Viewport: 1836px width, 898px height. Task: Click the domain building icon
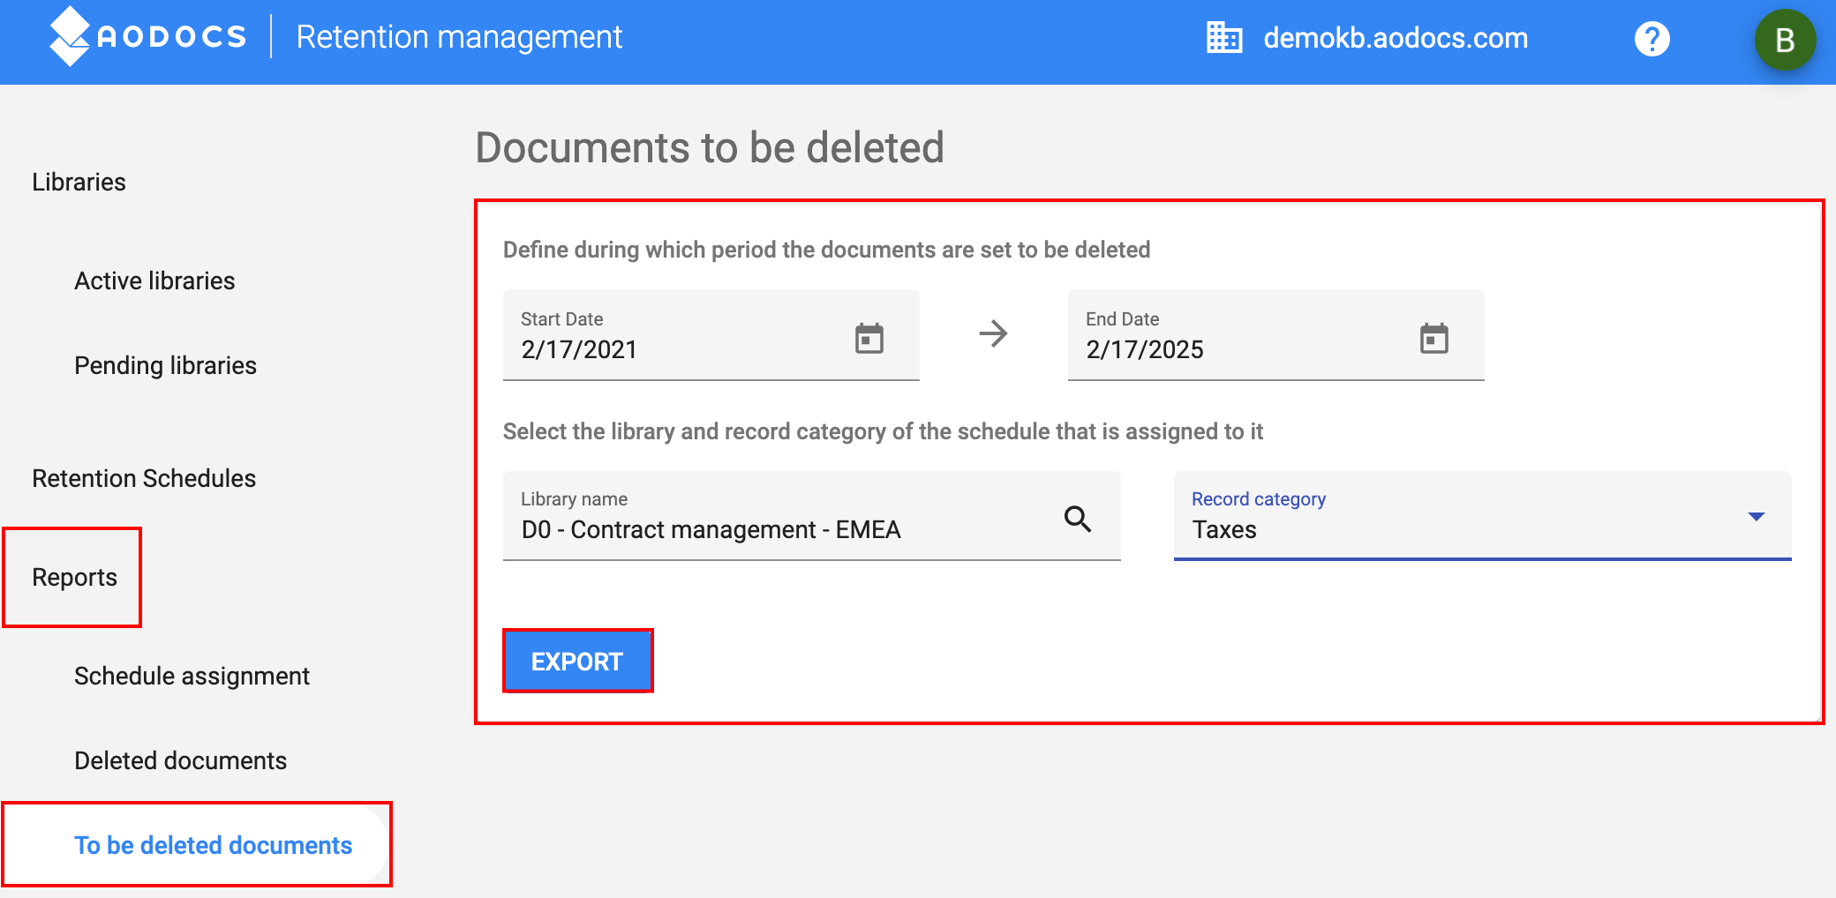tap(1224, 38)
